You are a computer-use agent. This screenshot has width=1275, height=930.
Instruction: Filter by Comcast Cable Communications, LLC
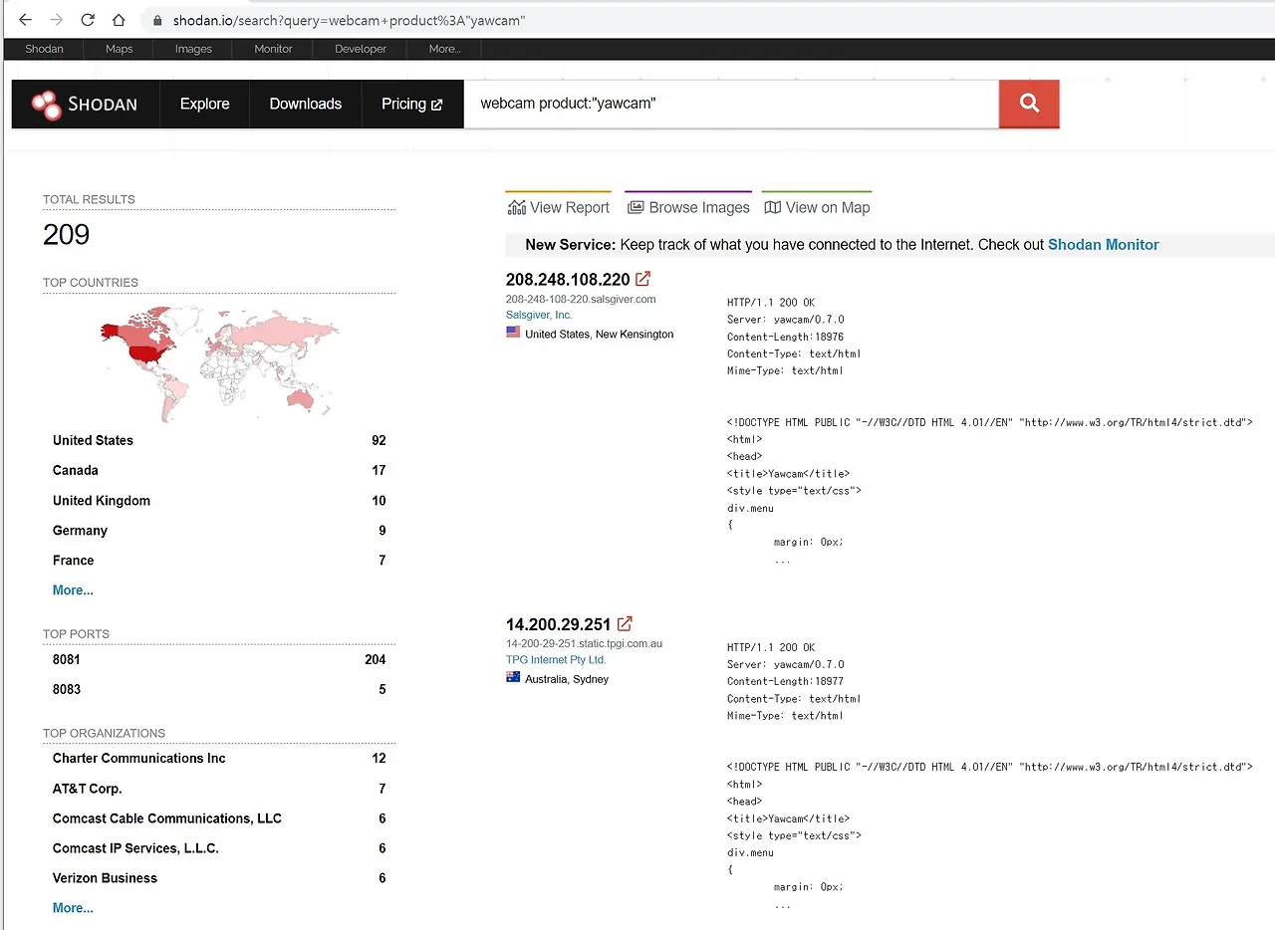point(167,818)
